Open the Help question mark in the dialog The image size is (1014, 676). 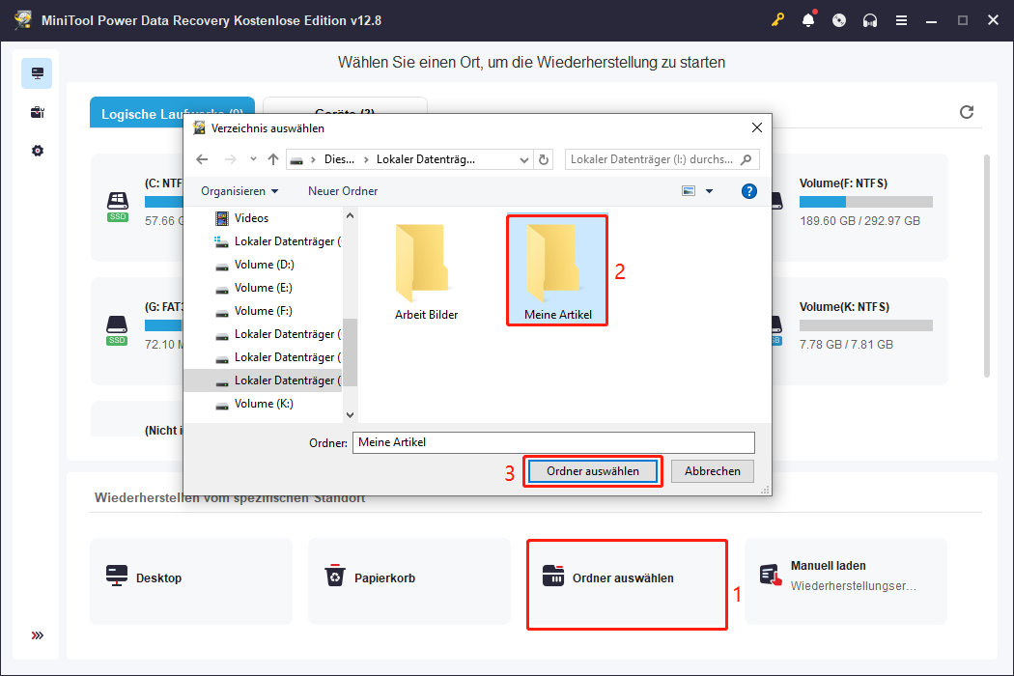(748, 190)
